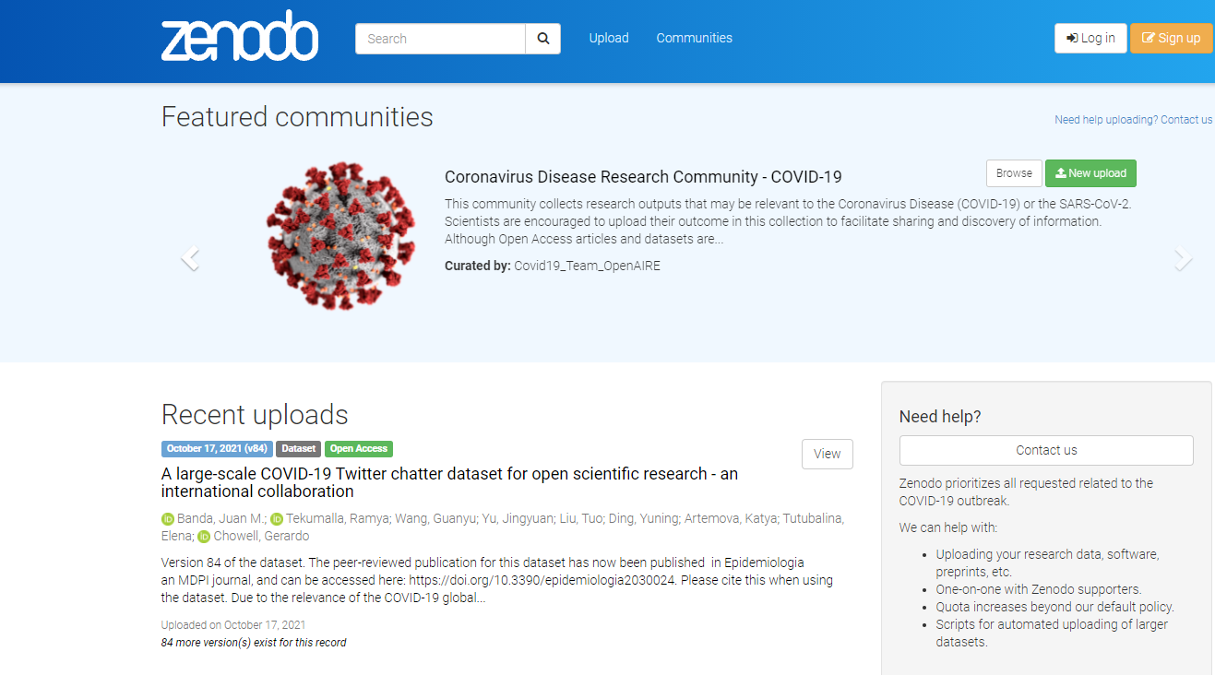Click the Open Access badge
The width and height of the screenshot is (1215, 675).
[359, 449]
